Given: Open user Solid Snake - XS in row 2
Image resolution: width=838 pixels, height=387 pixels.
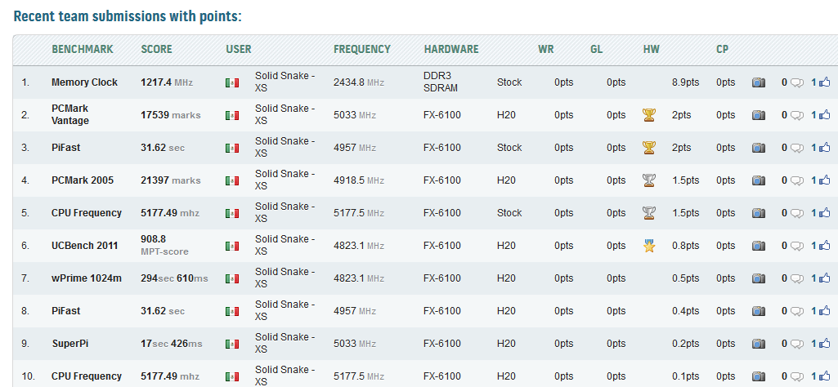Looking at the screenshot, I should (285, 114).
